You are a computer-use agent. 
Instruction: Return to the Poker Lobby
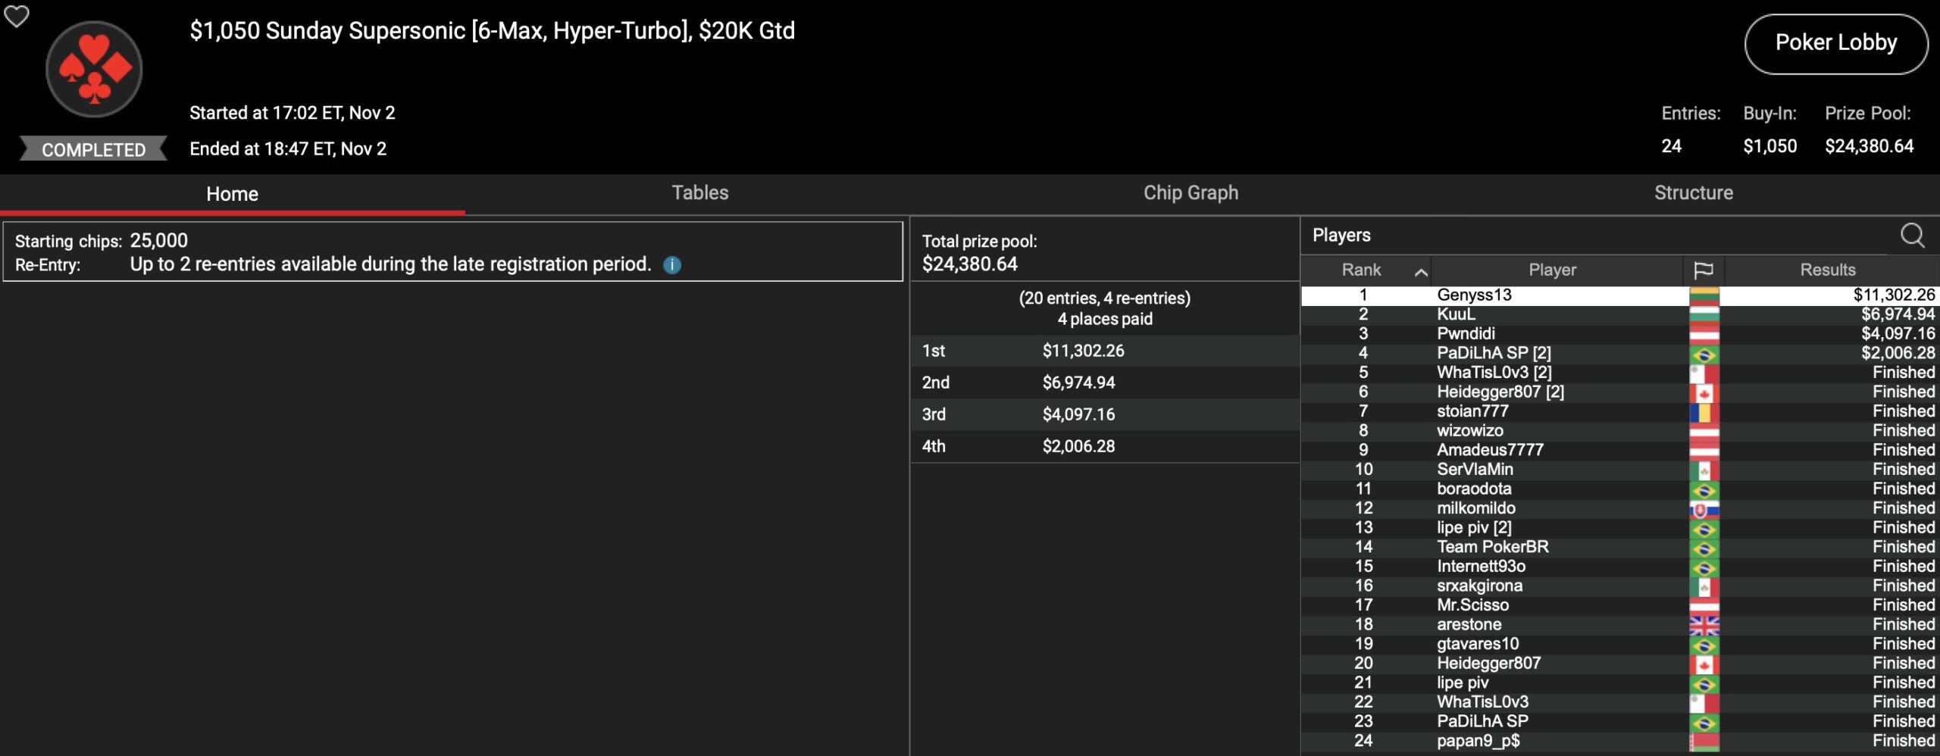tap(1835, 43)
